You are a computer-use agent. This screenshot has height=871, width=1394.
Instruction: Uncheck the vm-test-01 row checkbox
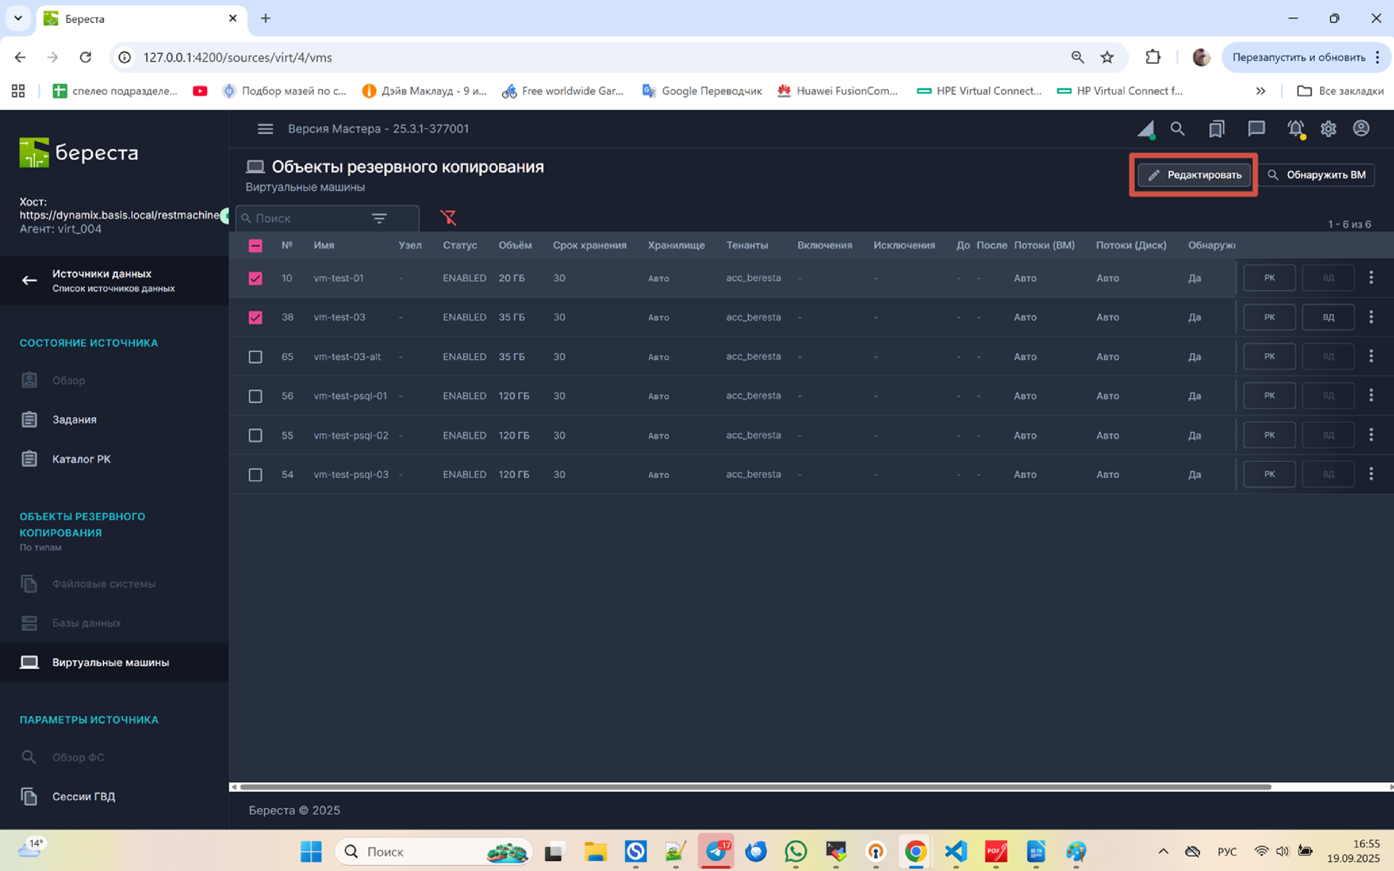pyautogui.click(x=255, y=278)
